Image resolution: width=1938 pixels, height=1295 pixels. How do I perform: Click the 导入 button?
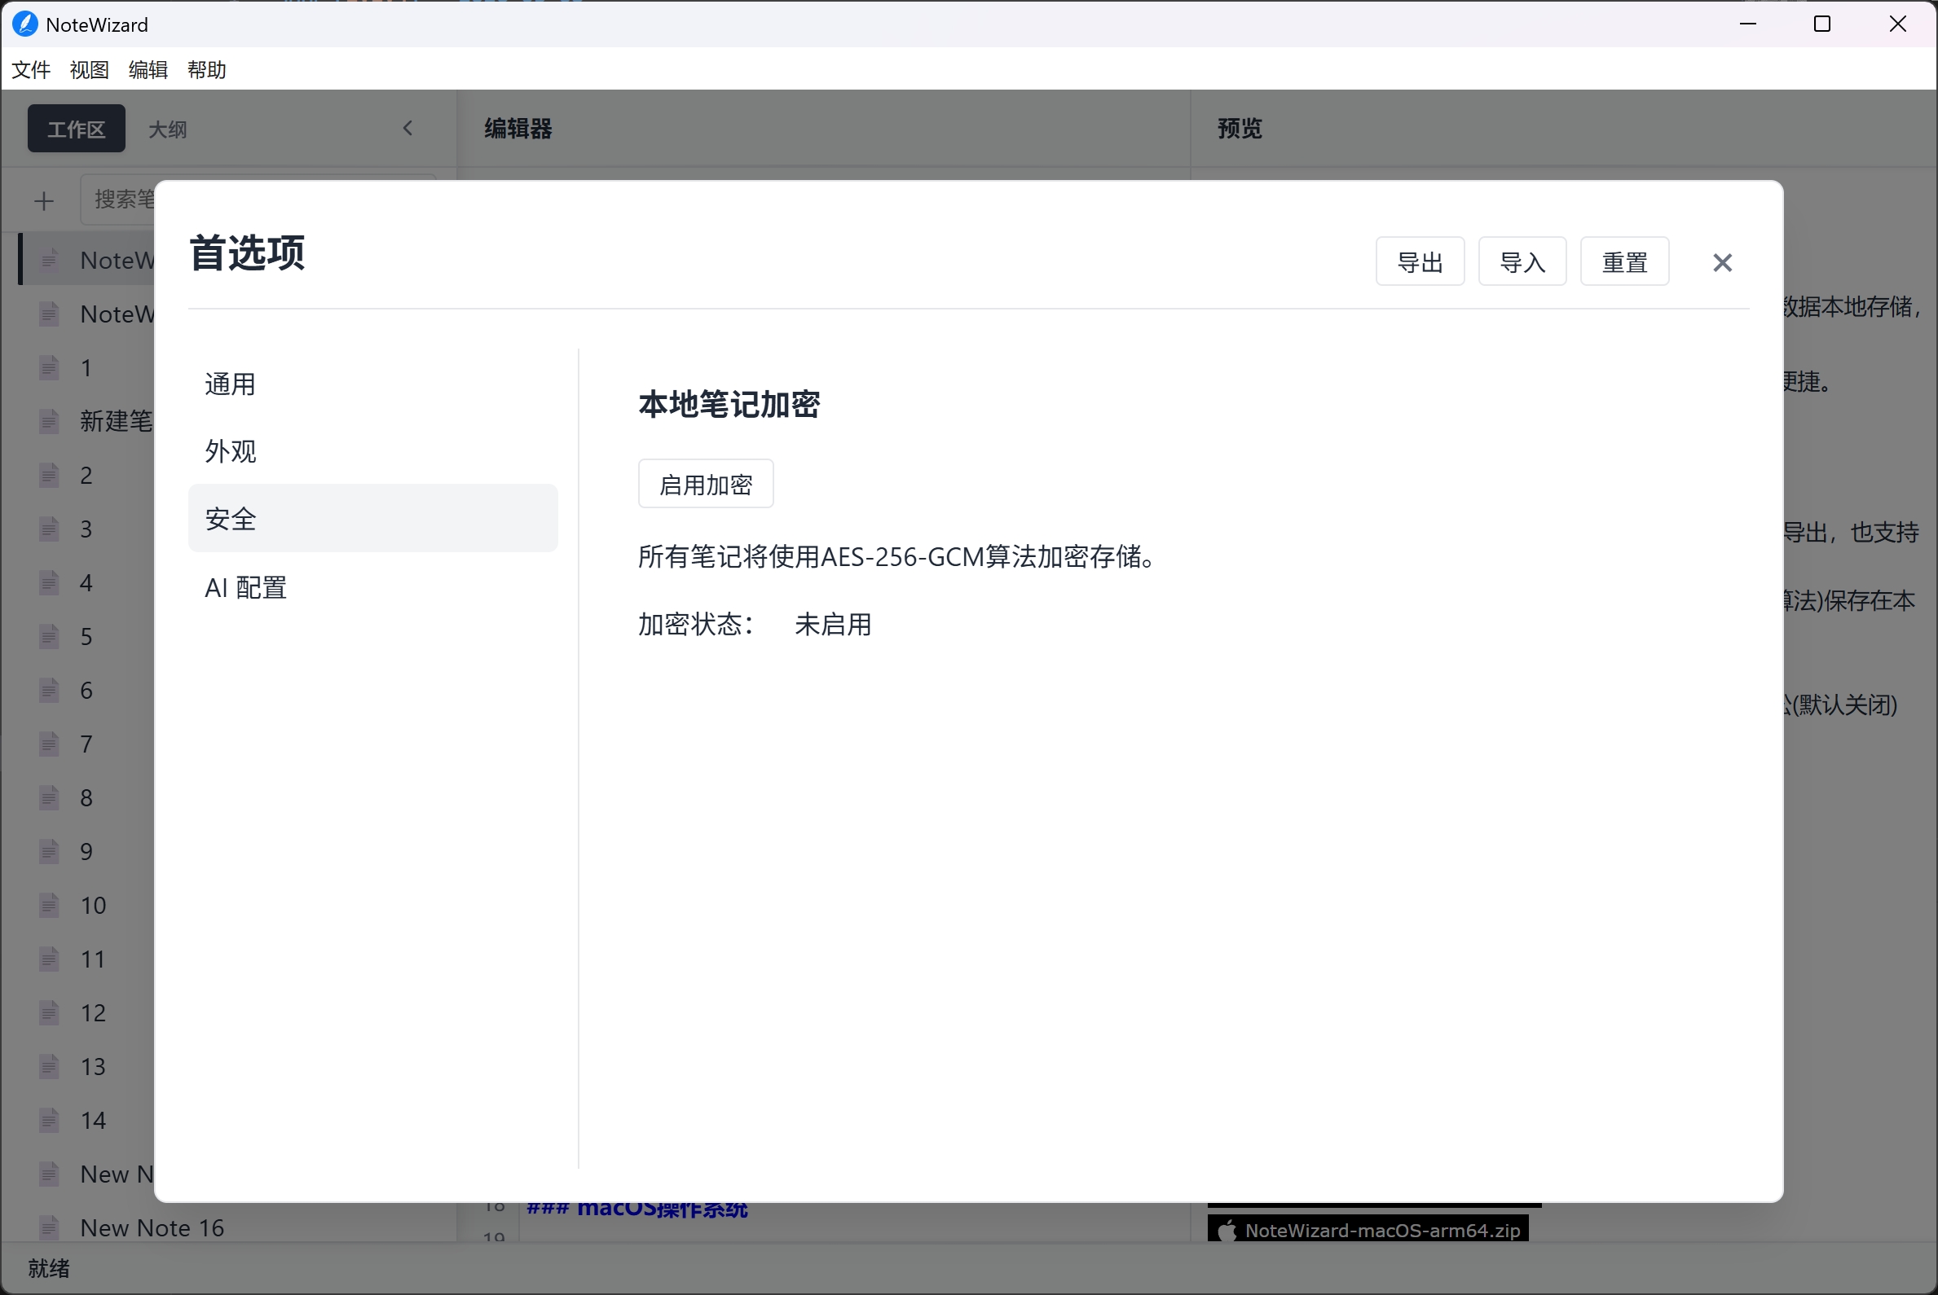click(1522, 261)
